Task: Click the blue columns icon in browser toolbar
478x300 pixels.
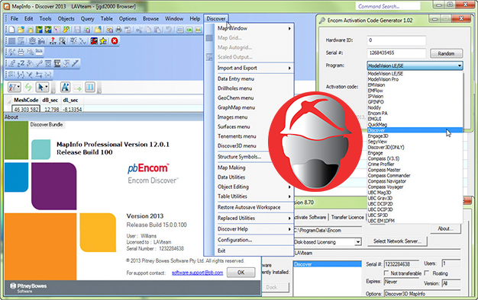Action: tap(90, 88)
